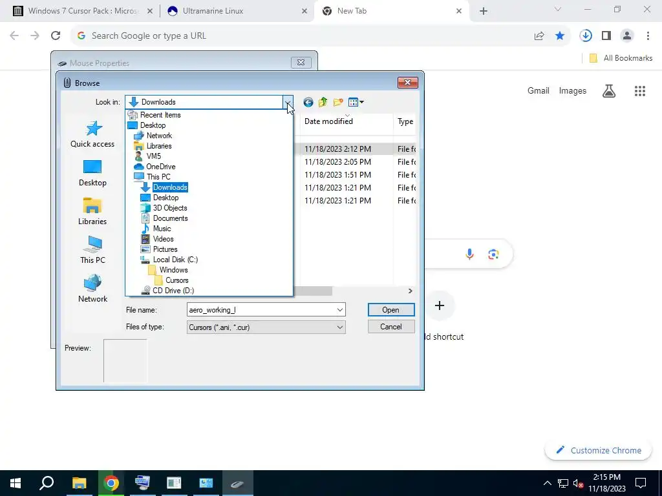Click the Open button in Browse dialog
Viewport: 662px width, 496px height.
[x=391, y=310]
